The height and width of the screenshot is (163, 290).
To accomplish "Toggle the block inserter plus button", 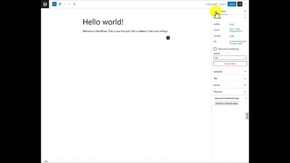I will pyautogui.click(x=54, y=4).
